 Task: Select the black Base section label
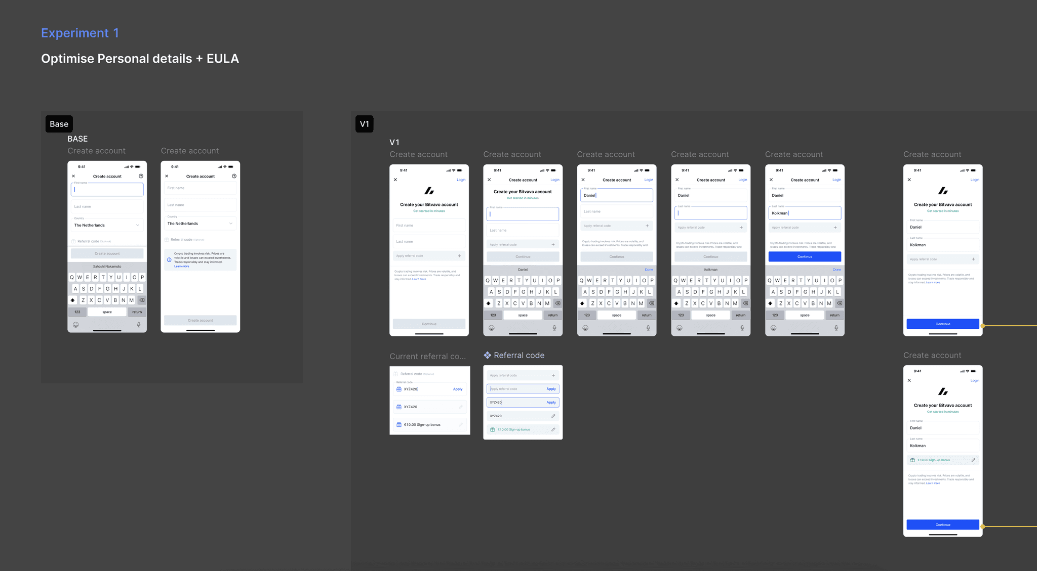point(59,124)
